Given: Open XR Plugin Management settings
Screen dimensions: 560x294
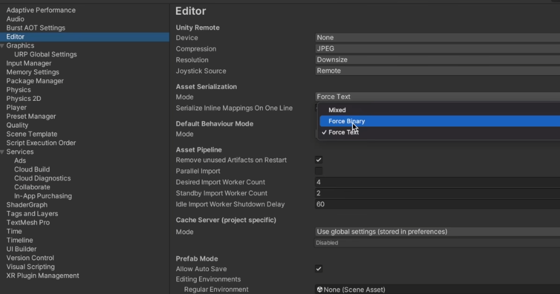Looking at the screenshot, I should click(43, 276).
